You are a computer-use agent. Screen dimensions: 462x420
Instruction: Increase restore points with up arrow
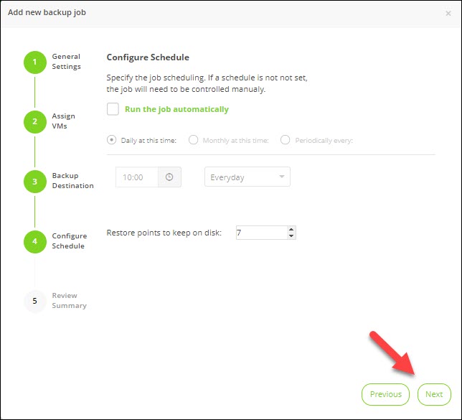point(291,229)
